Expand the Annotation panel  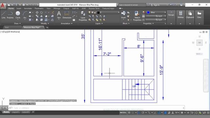pos(67,23)
